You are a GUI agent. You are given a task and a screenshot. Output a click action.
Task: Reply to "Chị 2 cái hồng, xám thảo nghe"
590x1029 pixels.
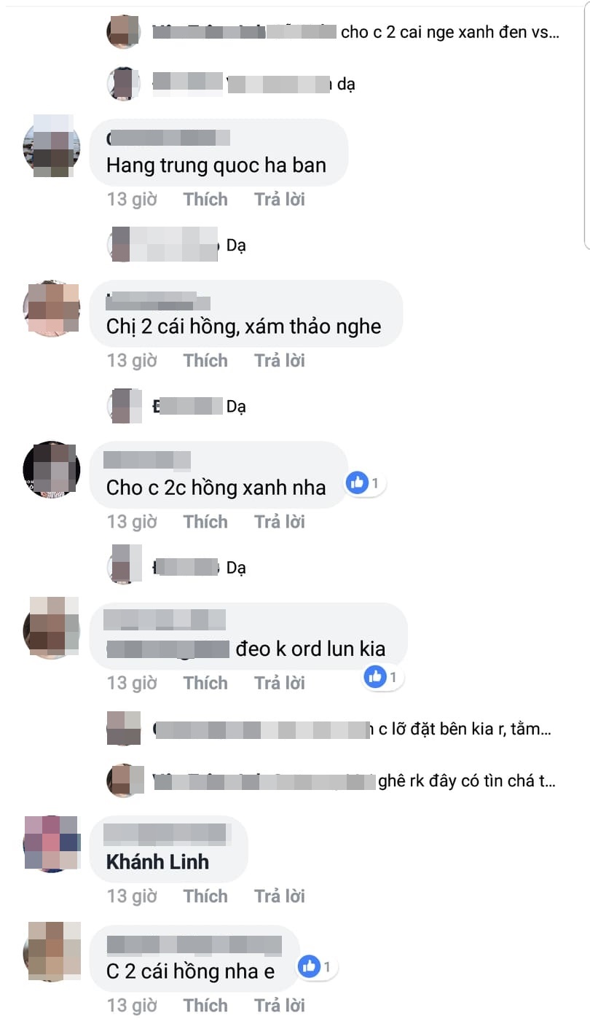coord(279,361)
